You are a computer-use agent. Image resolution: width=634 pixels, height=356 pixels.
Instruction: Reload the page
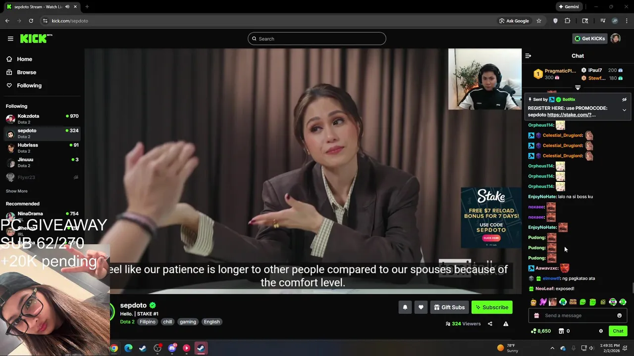click(x=31, y=21)
